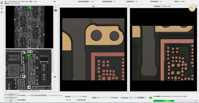The width and height of the screenshot is (199, 103).
Task: Select the funnel filter icon
Action: [2, 9]
